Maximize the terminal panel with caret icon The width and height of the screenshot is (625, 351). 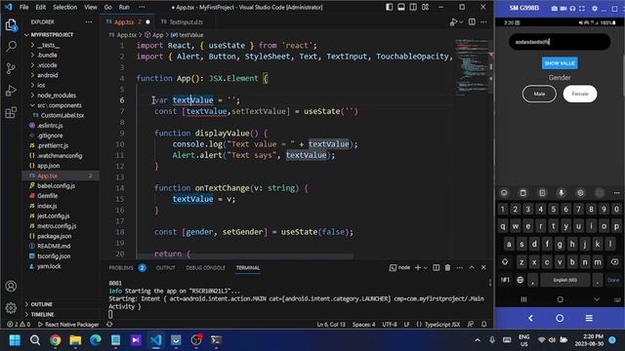[472, 268]
